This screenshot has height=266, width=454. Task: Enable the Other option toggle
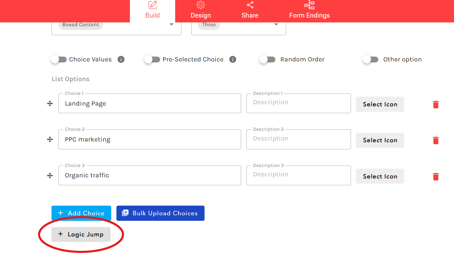(370, 59)
